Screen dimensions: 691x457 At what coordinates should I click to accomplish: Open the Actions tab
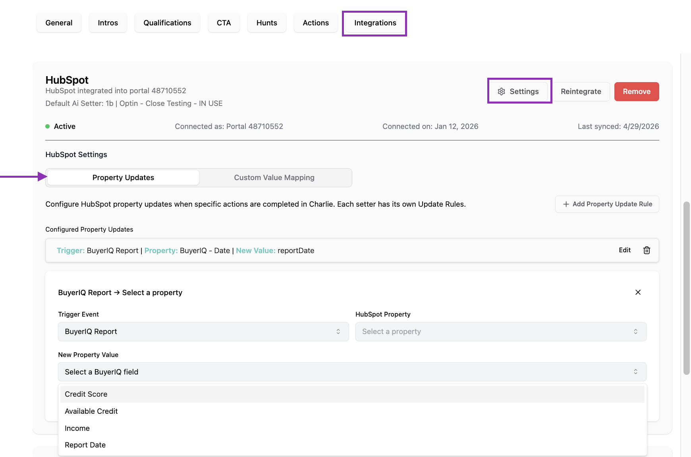click(x=316, y=23)
